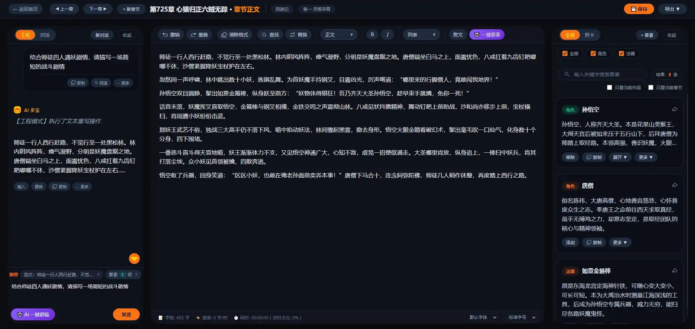Click the 撤销 undo button
The height and width of the screenshot is (329, 695).
[171, 35]
